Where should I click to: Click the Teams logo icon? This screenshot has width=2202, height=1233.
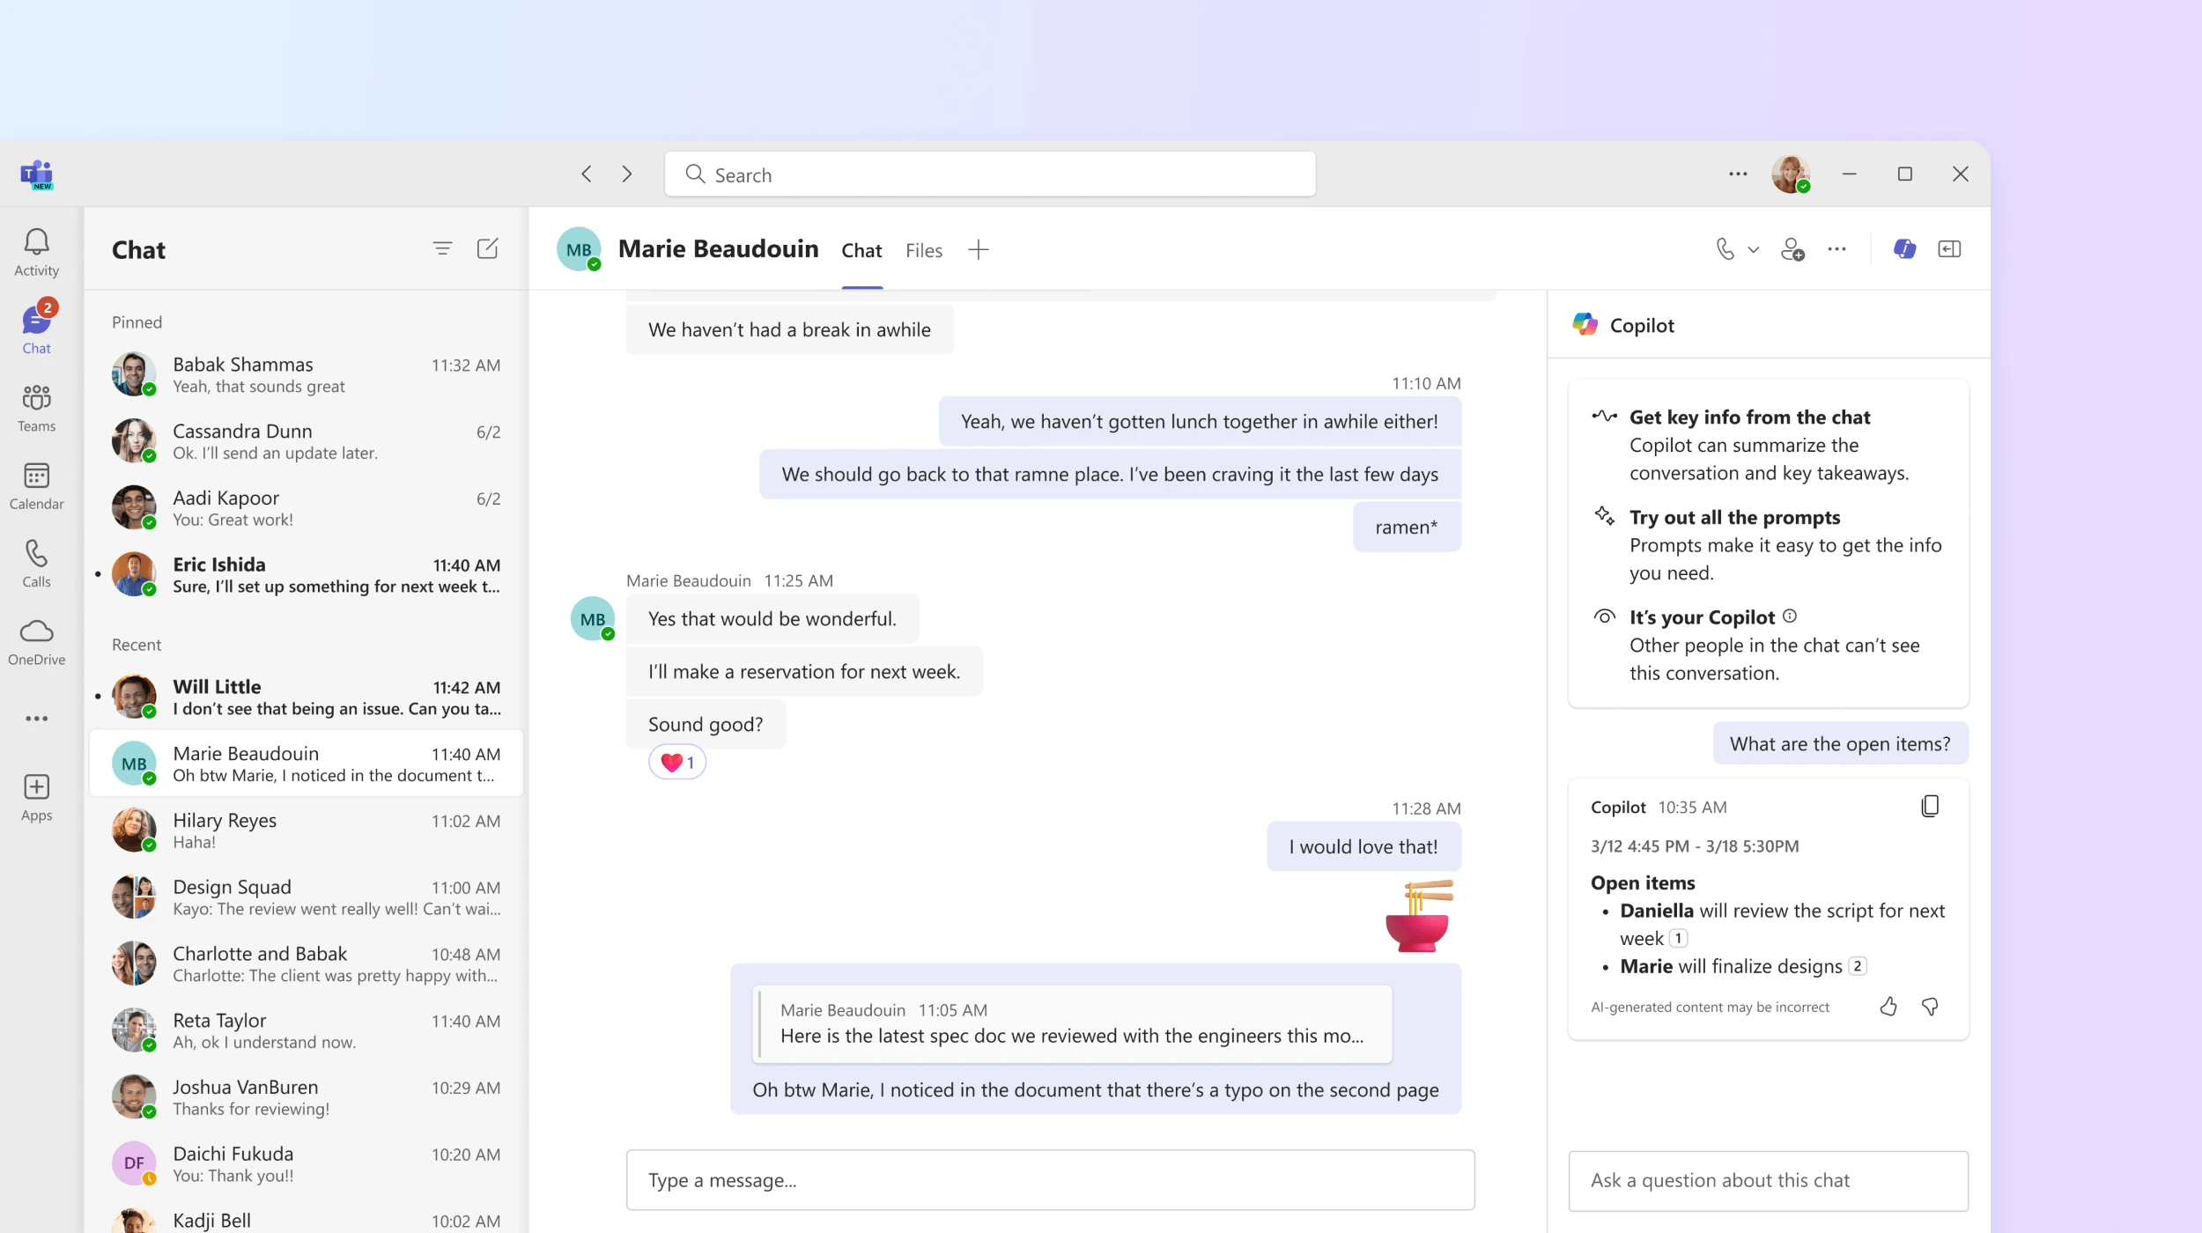click(37, 174)
